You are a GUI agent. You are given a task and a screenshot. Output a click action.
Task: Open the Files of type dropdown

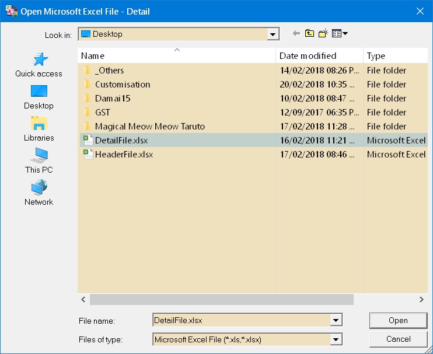click(336, 339)
